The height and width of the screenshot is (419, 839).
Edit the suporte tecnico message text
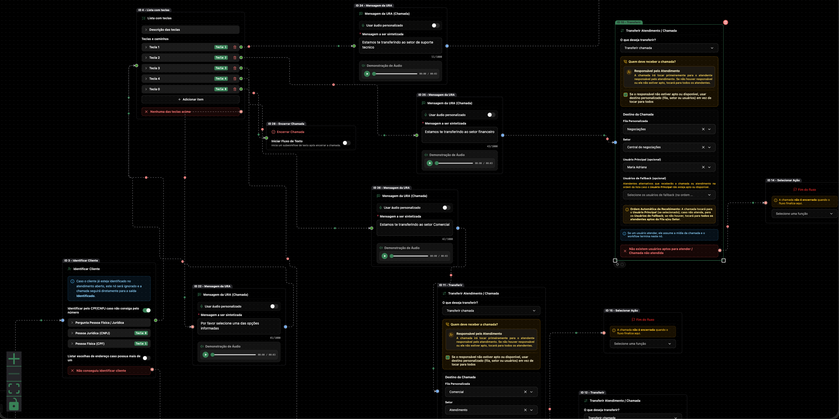click(400, 45)
